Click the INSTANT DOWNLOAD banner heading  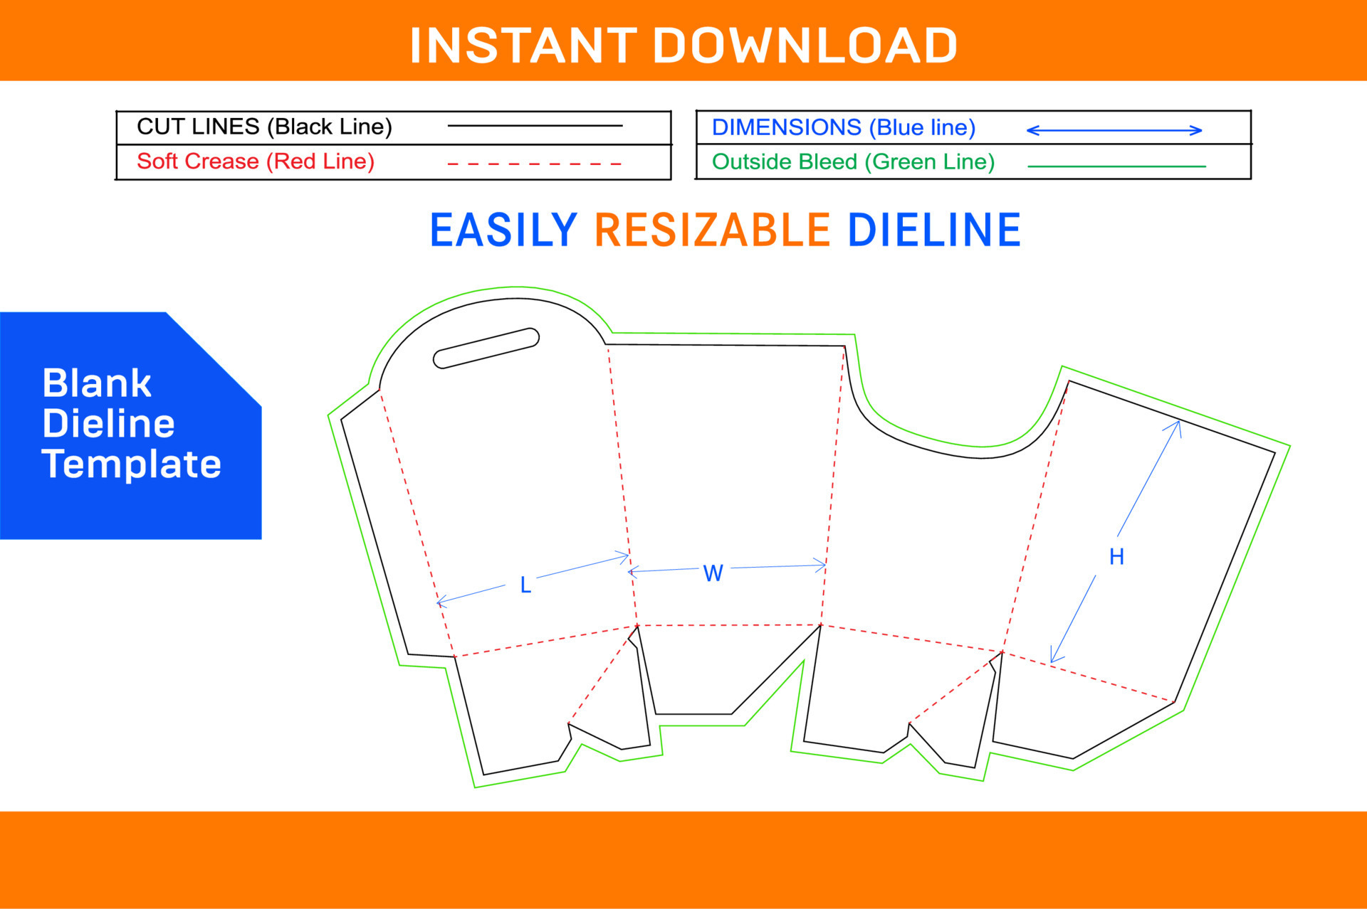click(x=683, y=46)
